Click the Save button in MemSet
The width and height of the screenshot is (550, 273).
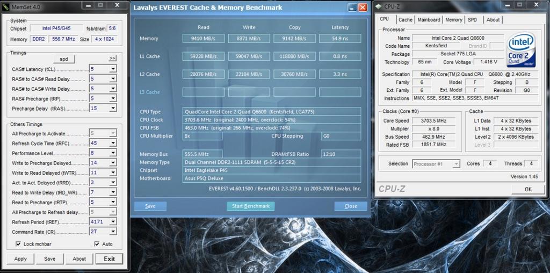50,259
